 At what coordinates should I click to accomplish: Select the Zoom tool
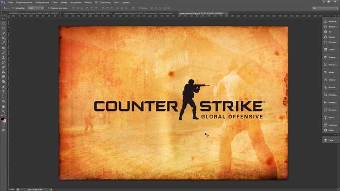[x=3, y=111]
